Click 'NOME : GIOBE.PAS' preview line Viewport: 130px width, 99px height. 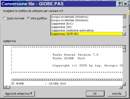tap(41, 84)
